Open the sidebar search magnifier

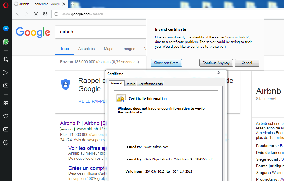pyautogui.click(x=6, y=59)
